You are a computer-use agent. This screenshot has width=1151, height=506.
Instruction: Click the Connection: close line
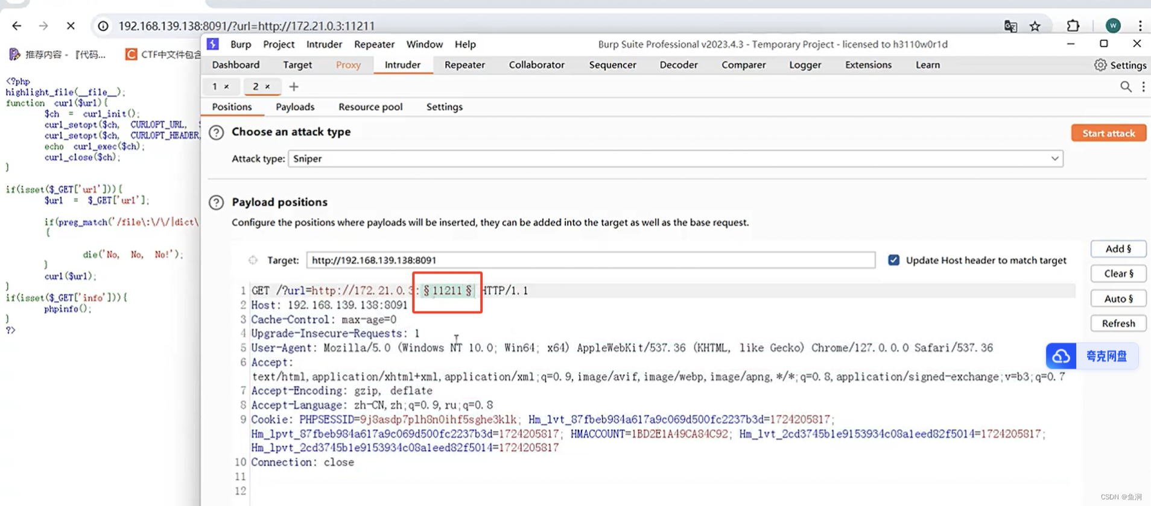click(303, 463)
